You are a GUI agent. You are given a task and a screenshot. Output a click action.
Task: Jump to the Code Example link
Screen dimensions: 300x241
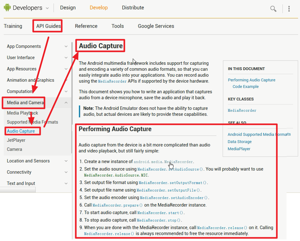pyautogui.click(x=246, y=86)
